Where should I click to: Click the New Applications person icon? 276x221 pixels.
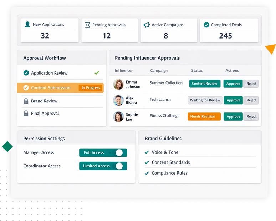click(x=27, y=25)
